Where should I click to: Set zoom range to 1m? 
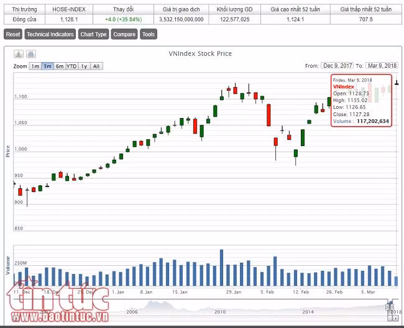35,66
